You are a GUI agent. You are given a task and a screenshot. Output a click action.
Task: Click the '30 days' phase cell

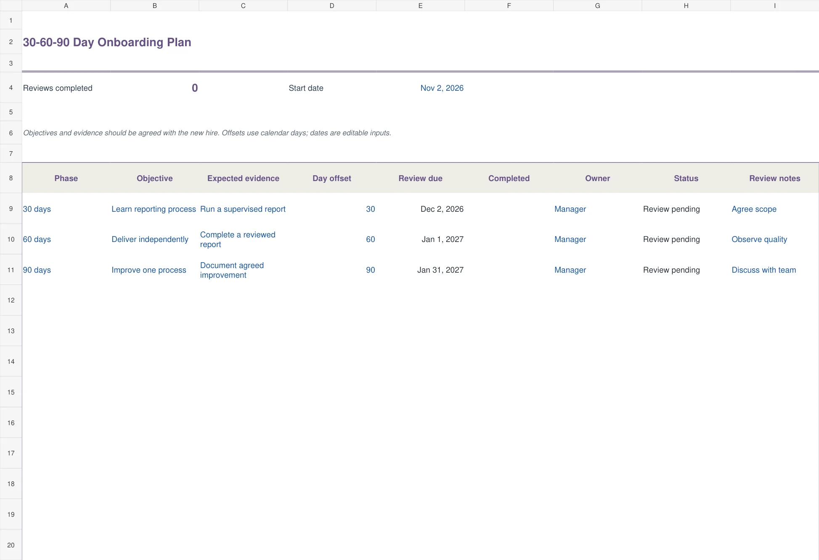pos(66,209)
